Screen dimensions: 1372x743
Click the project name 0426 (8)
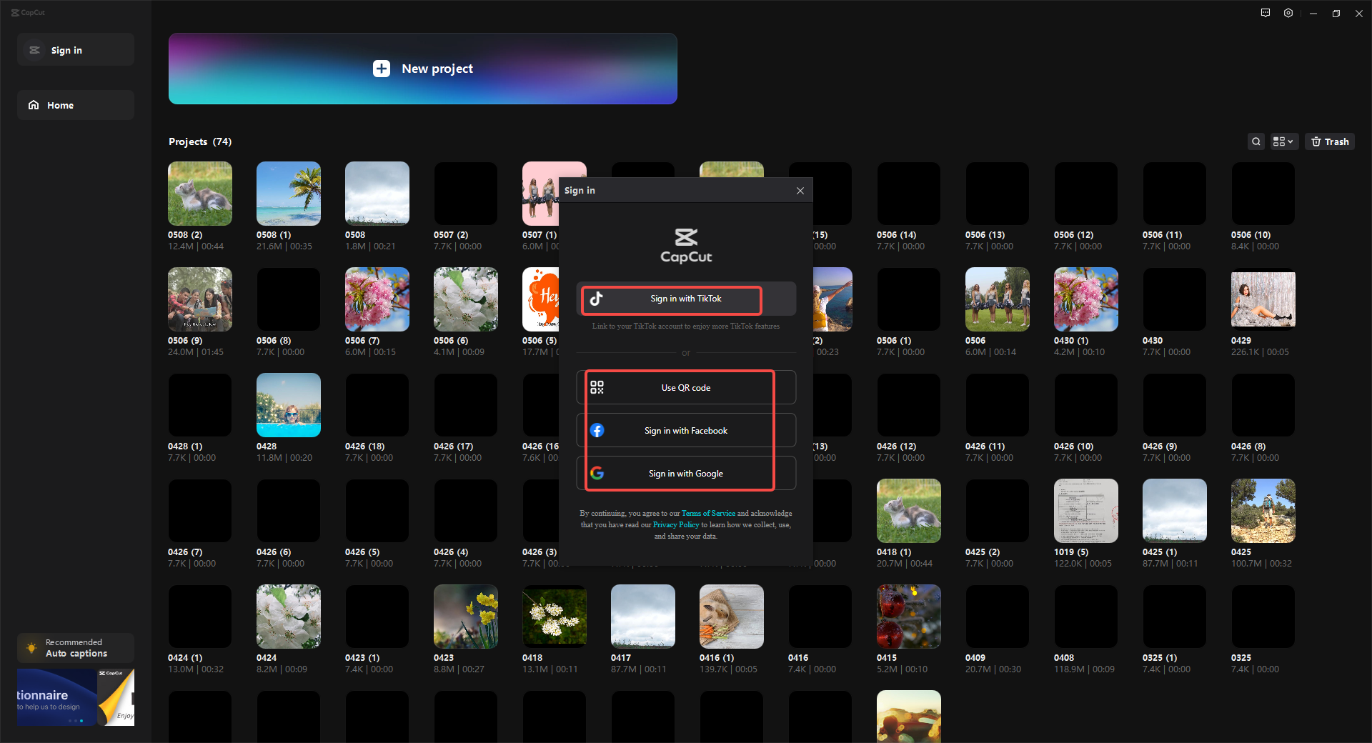tap(1248, 447)
